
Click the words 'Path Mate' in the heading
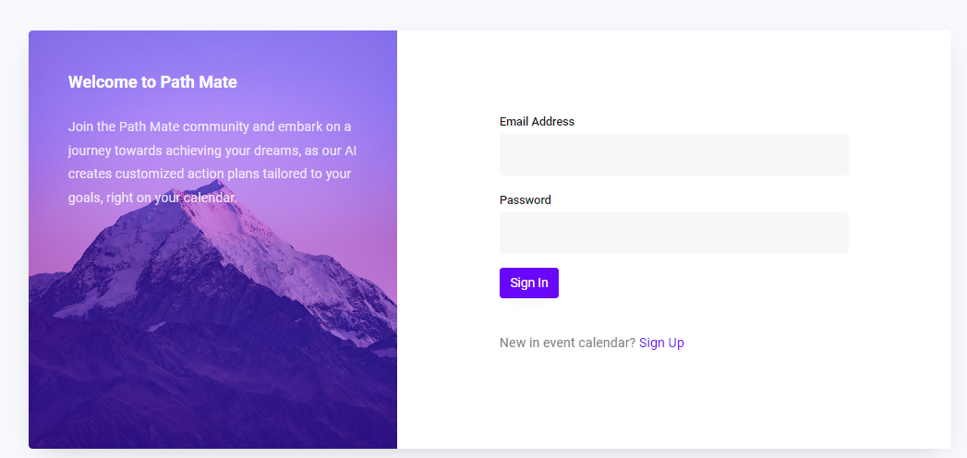(x=199, y=82)
